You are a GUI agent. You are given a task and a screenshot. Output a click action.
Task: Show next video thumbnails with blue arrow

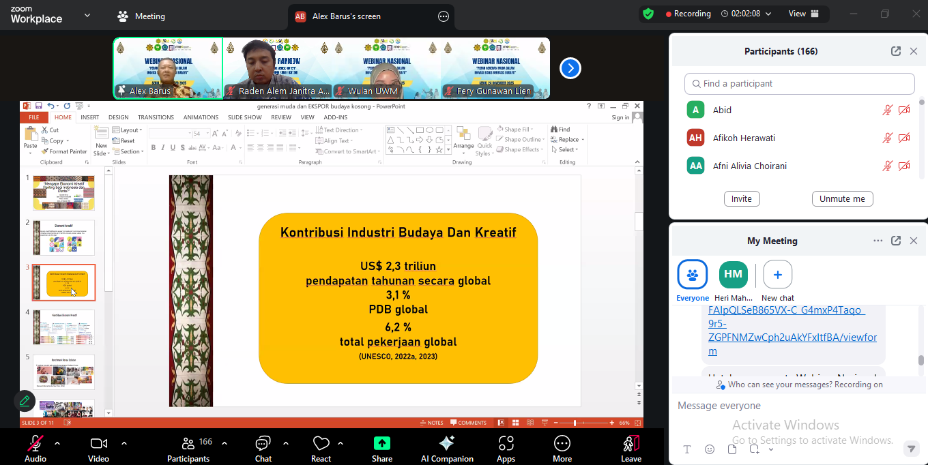(x=570, y=68)
